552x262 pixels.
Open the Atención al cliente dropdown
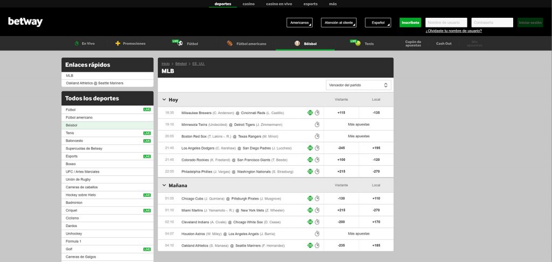coord(339,23)
